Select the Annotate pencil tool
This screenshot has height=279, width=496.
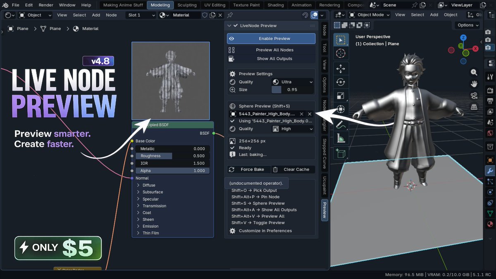pyautogui.click(x=341, y=124)
